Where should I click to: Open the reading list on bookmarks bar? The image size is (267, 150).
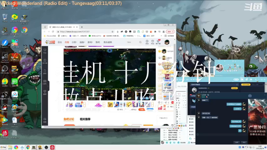point(169,36)
